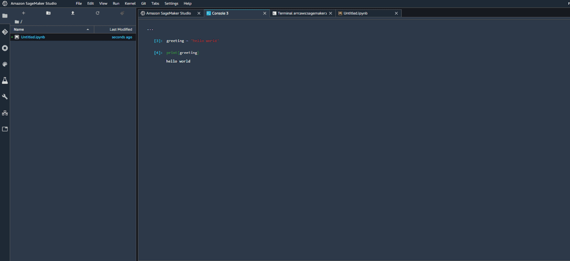Screen dimensions: 570x261
Task: Open the Settings menu
Action: coord(171,3)
